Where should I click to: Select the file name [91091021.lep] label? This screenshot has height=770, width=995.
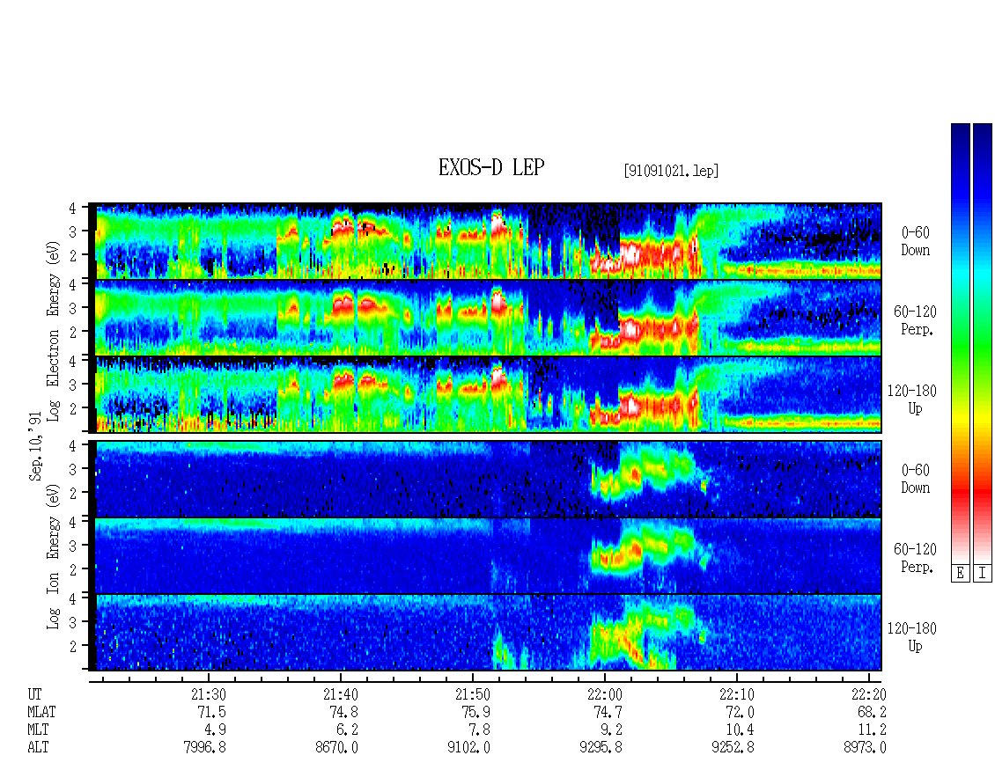(671, 171)
